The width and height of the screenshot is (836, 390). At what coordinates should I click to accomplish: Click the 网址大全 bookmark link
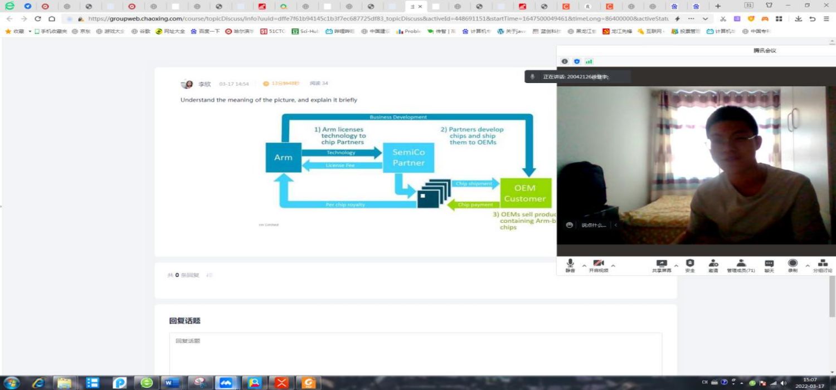pyautogui.click(x=170, y=31)
